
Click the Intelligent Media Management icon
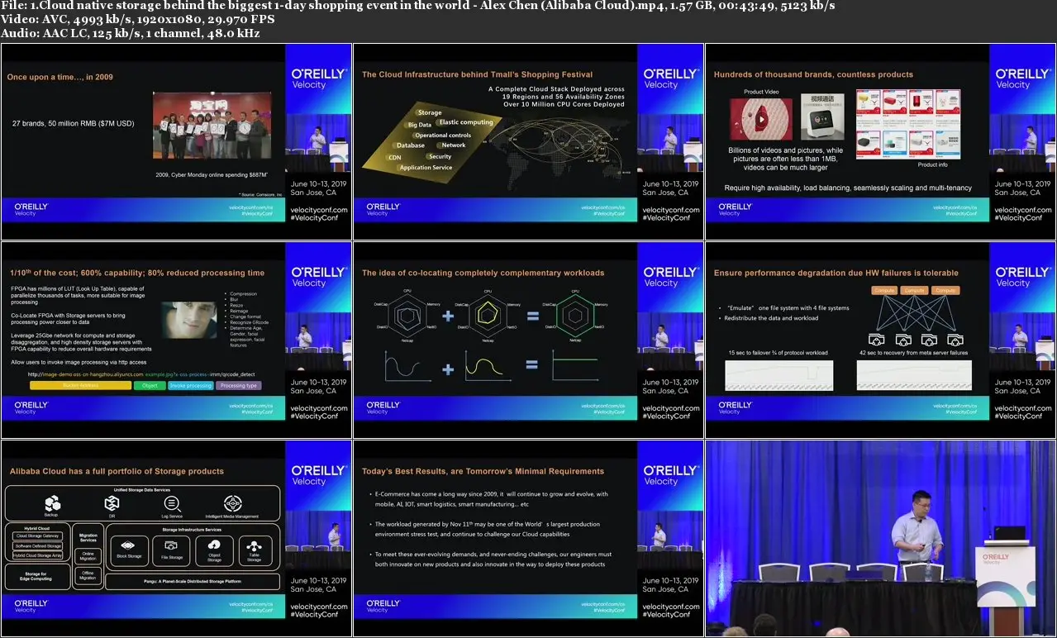pos(233,503)
